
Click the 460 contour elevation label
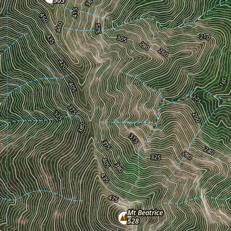click(x=59, y=27)
